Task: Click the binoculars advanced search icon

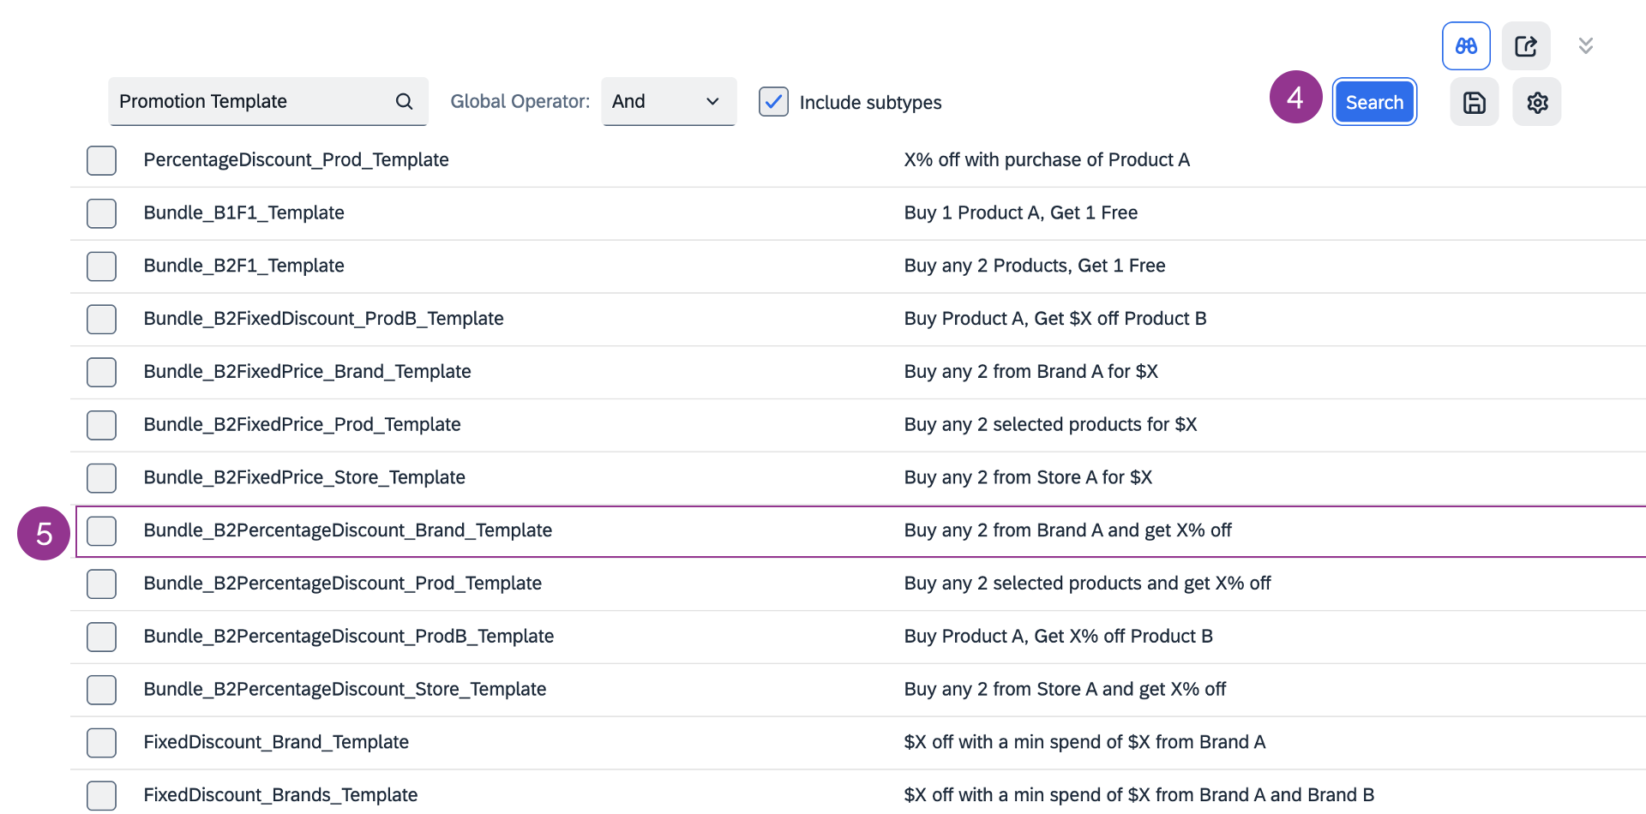Action: coord(1466,46)
